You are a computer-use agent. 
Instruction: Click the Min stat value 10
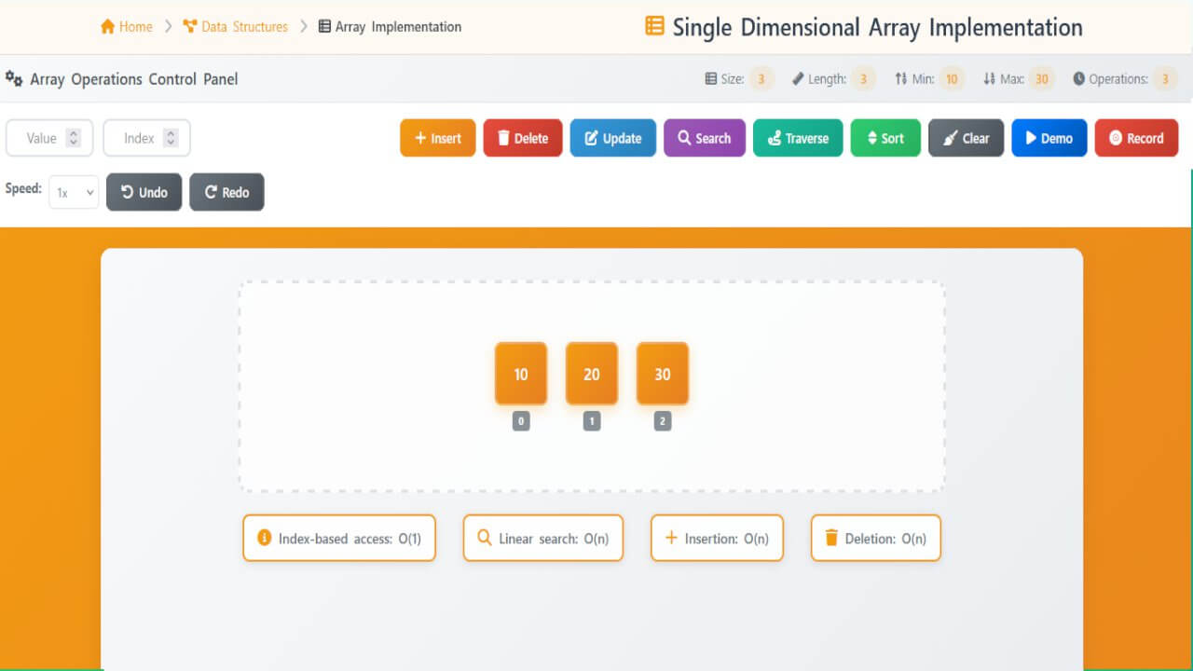coord(952,79)
